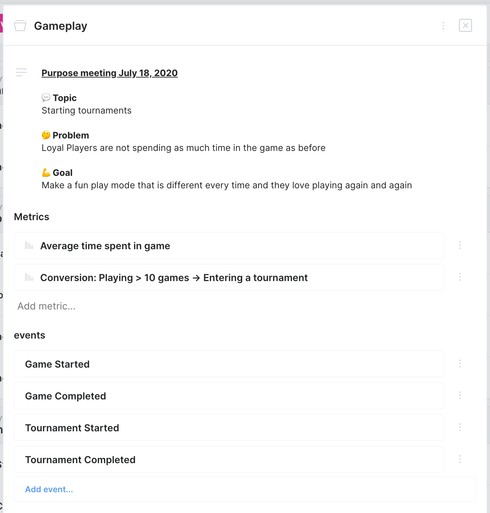Open options menu for Conversion metric
The image size is (490, 513).
(460, 277)
